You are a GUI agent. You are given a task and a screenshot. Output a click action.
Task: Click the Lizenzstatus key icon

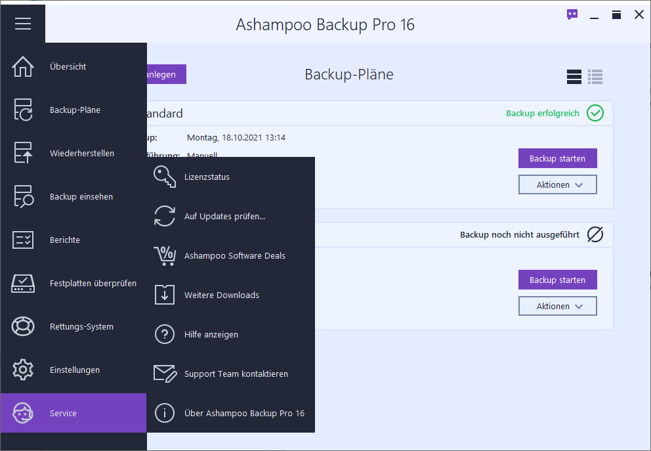coord(165,177)
